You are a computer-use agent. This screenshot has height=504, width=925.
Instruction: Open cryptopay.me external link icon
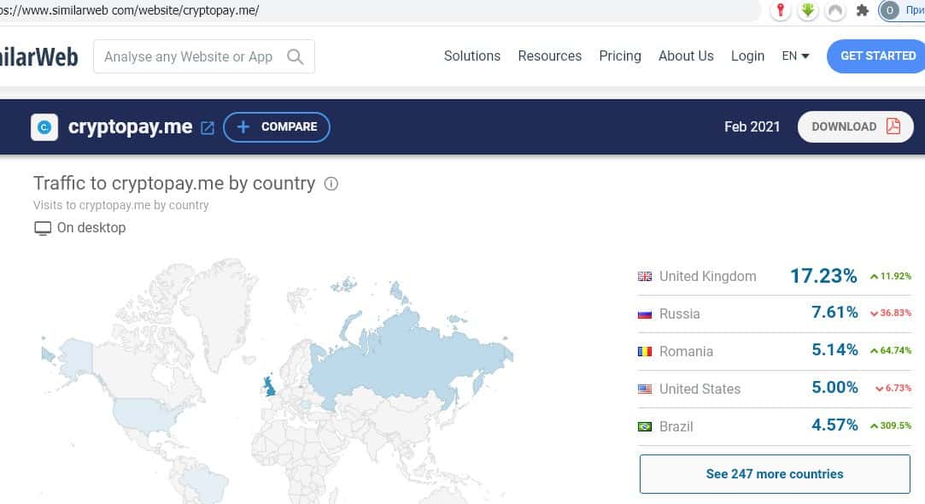tap(207, 128)
